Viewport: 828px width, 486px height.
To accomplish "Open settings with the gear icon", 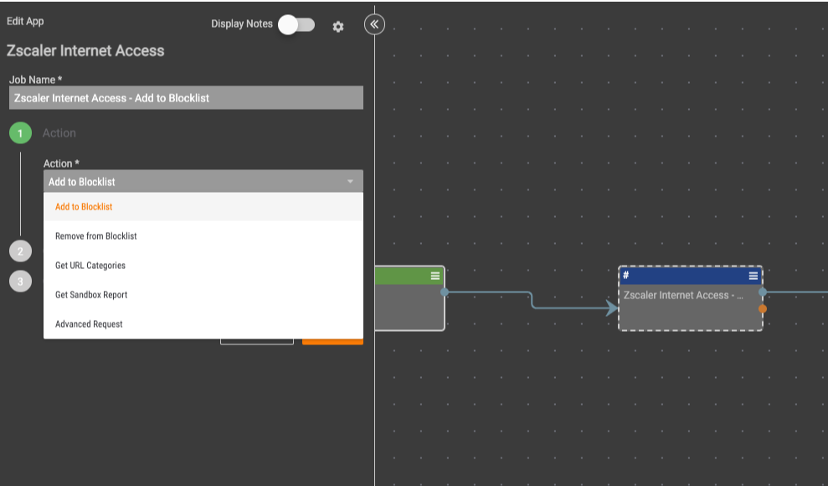I will click(x=338, y=27).
